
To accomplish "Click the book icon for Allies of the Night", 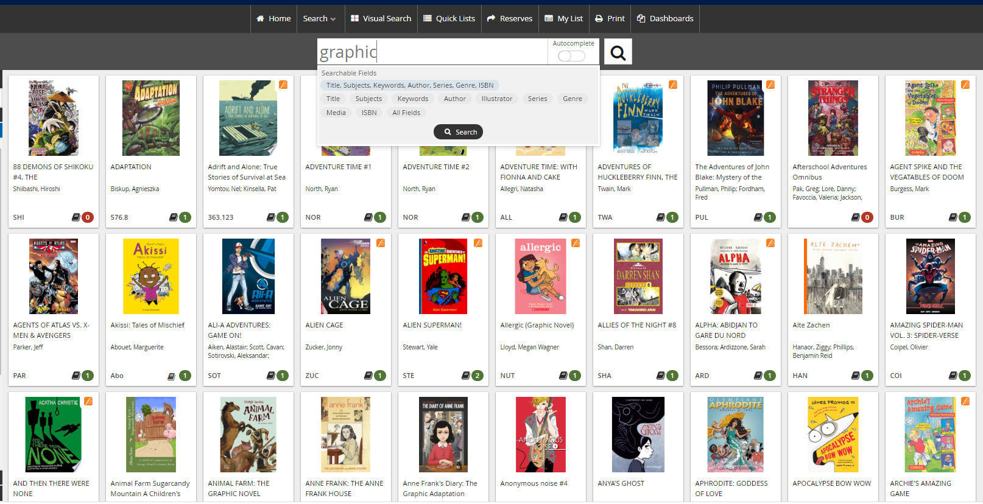I will pos(660,376).
